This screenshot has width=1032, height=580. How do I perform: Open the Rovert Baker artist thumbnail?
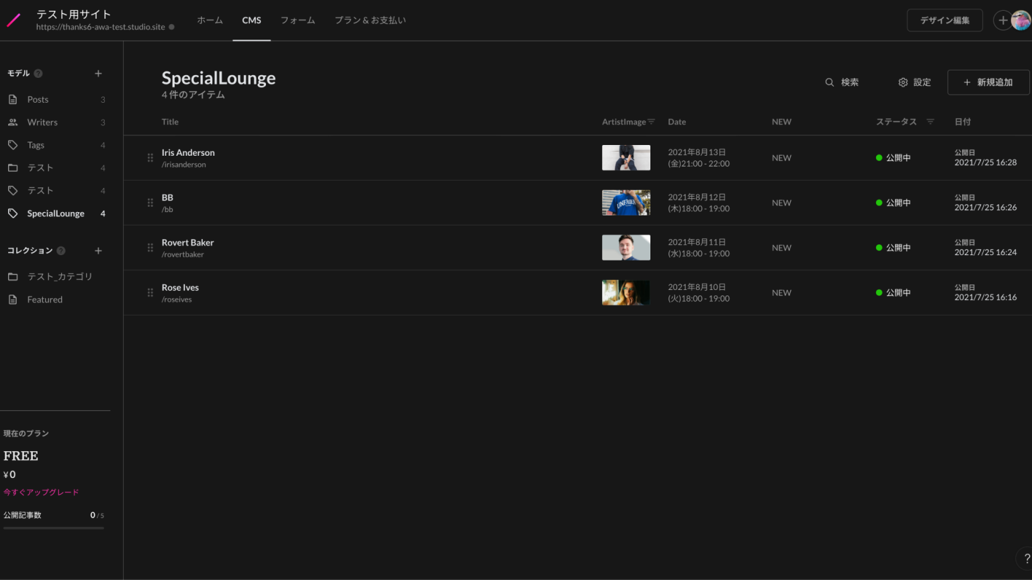(626, 247)
